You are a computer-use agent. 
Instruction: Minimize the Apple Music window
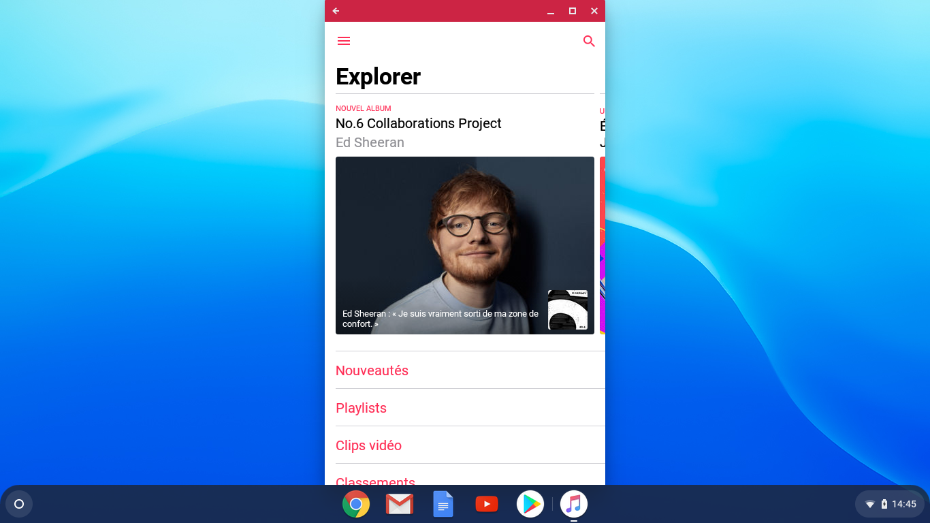[x=551, y=11]
